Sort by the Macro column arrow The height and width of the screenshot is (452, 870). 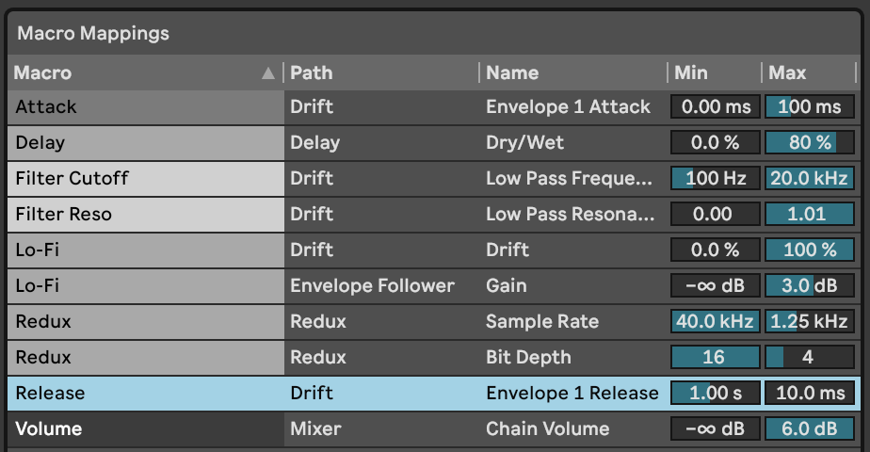[x=268, y=73]
